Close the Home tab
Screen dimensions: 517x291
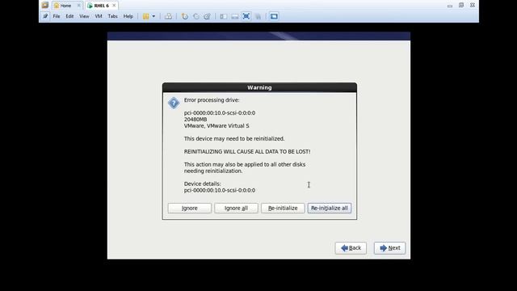coord(79,6)
